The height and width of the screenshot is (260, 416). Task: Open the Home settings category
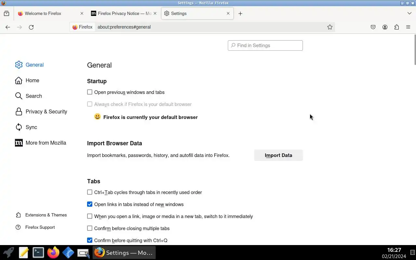[27, 80]
